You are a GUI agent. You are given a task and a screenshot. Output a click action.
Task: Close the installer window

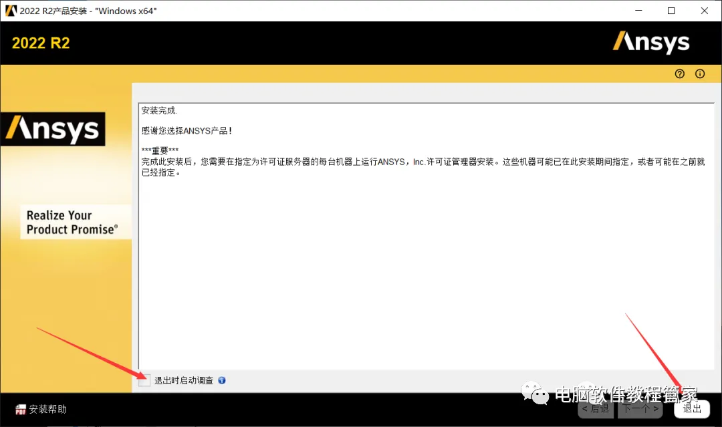click(x=705, y=11)
